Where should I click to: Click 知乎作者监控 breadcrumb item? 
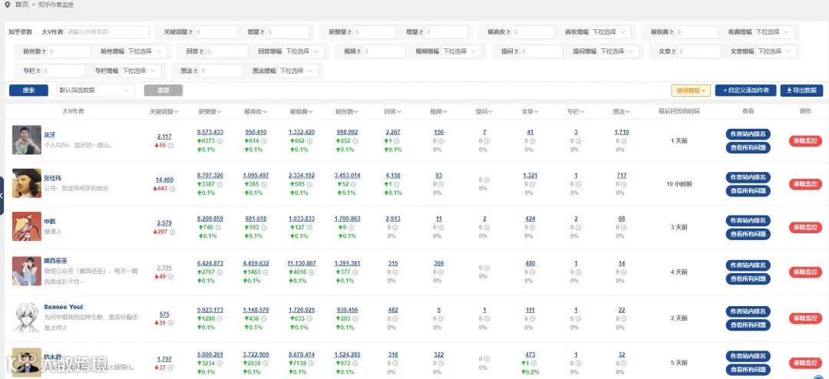point(56,5)
